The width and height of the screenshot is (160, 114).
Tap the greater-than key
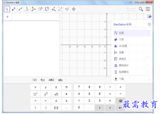coord(46,101)
